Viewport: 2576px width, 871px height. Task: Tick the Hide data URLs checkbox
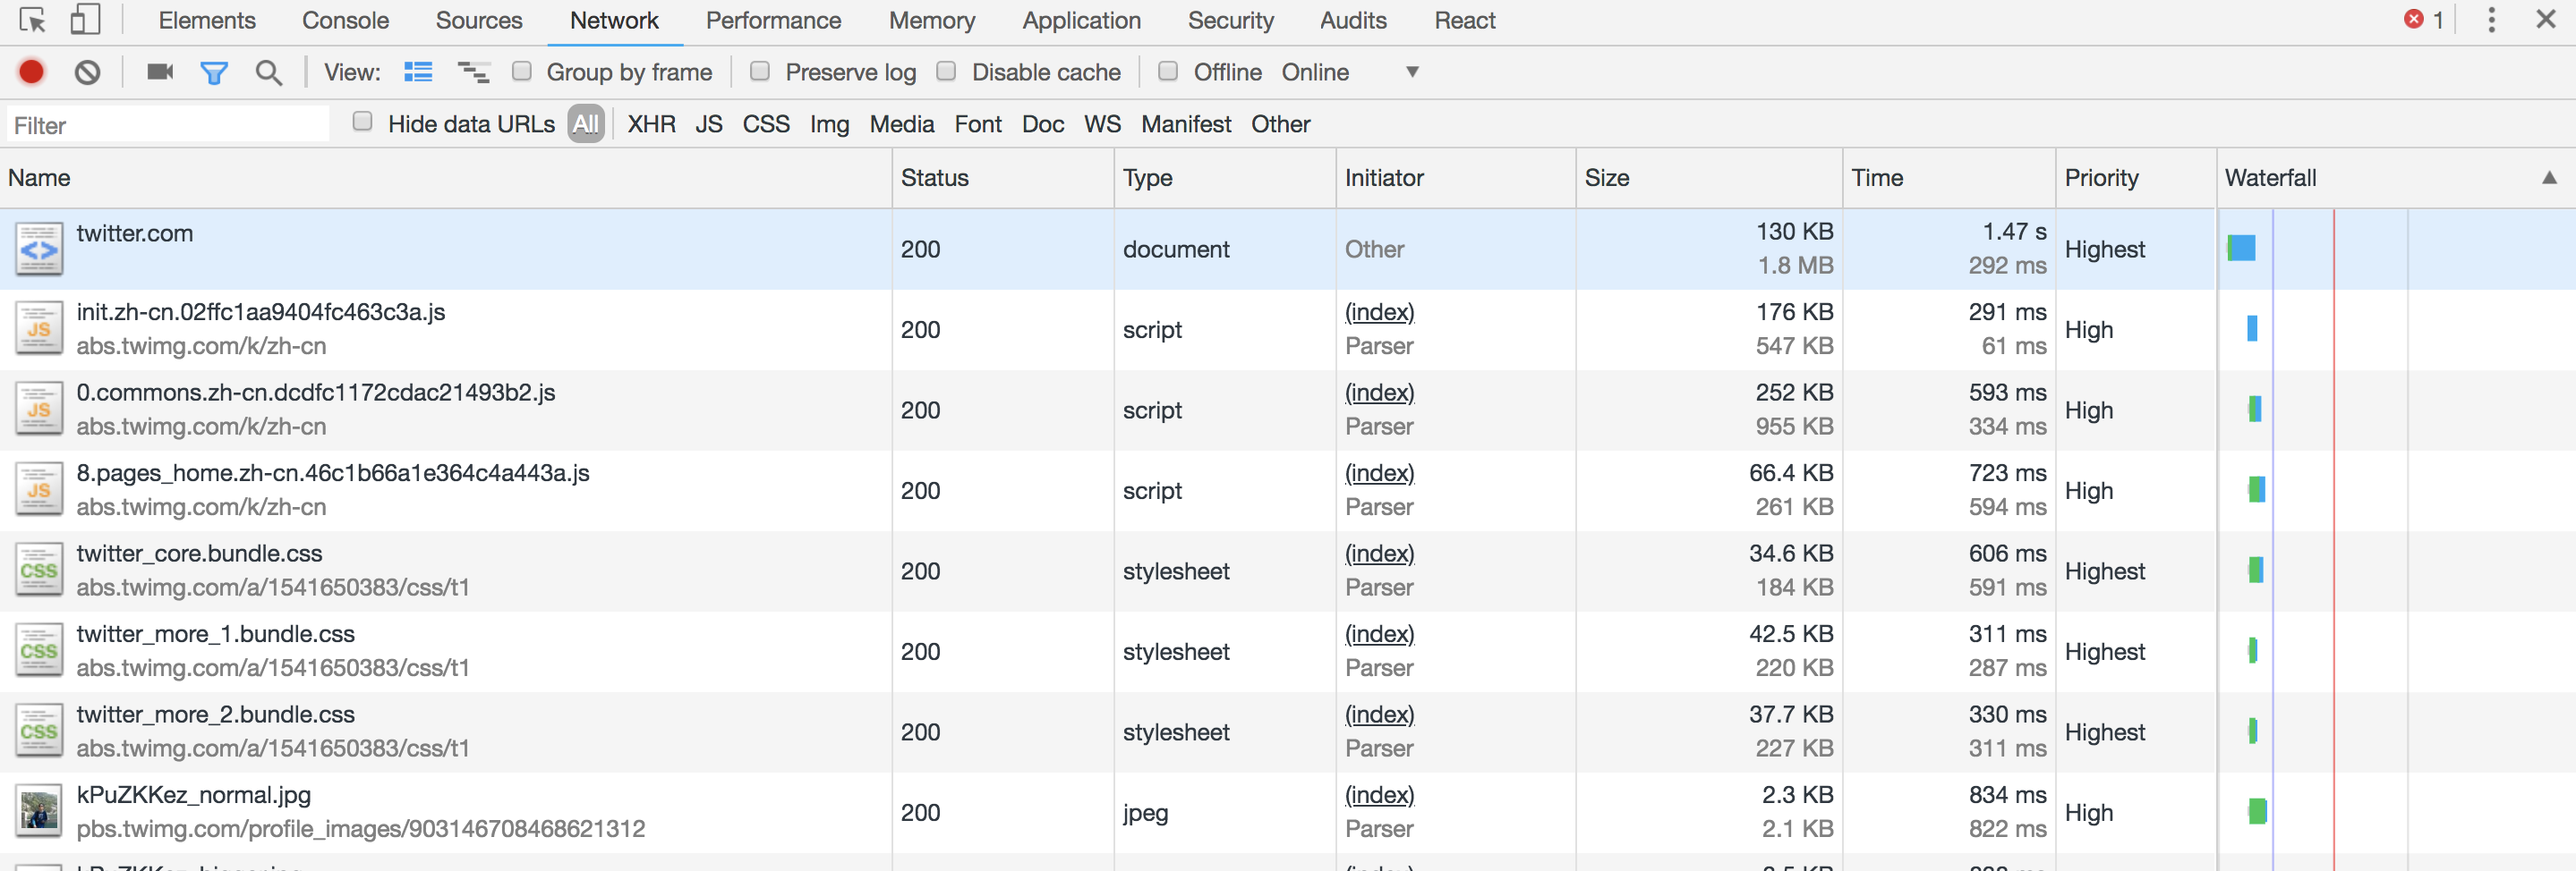pyautogui.click(x=363, y=122)
